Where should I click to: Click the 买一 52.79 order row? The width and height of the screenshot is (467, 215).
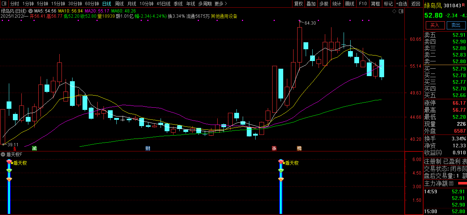[445, 69]
